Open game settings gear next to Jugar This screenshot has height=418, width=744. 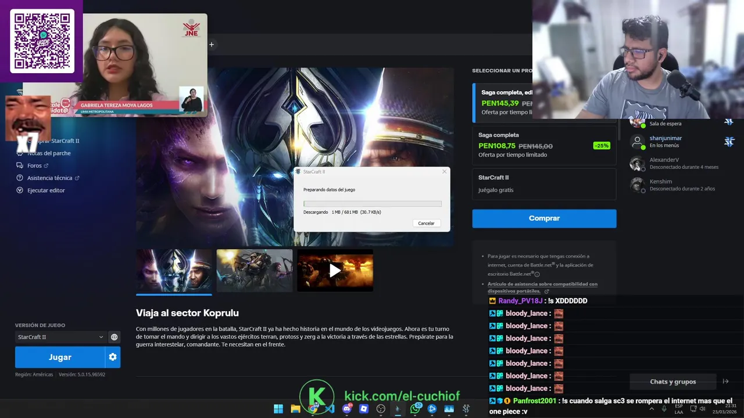pyautogui.click(x=113, y=357)
